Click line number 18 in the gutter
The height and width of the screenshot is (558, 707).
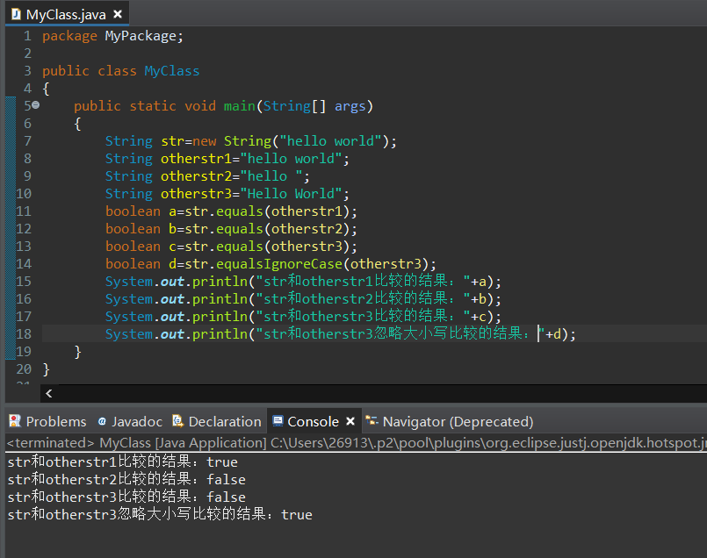click(24, 333)
